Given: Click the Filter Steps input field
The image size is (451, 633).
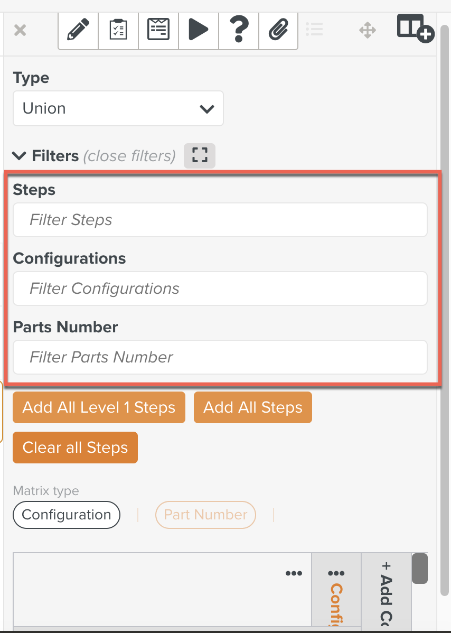Looking at the screenshot, I should [x=220, y=220].
